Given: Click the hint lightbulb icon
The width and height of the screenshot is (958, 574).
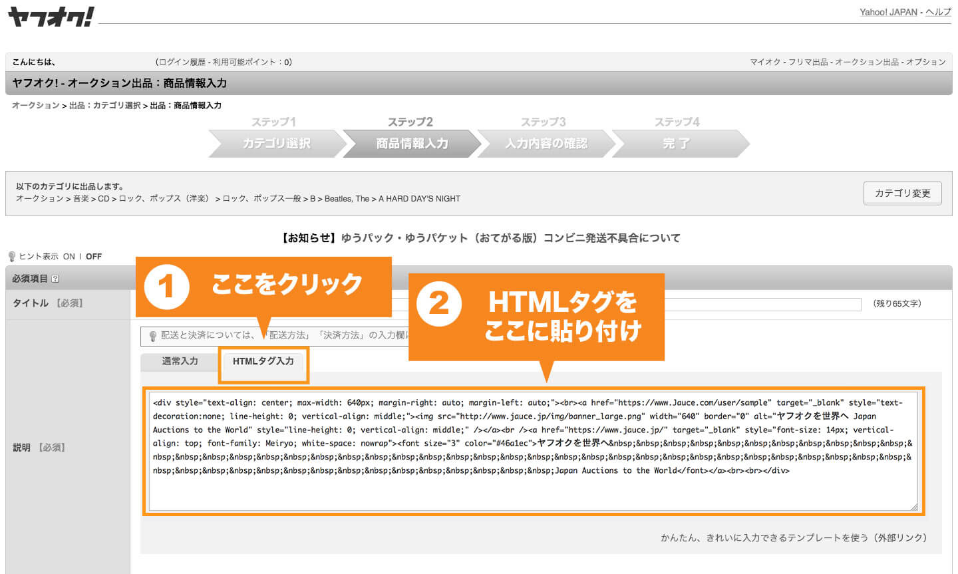Looking at the screenshot, I should point(11,257).
